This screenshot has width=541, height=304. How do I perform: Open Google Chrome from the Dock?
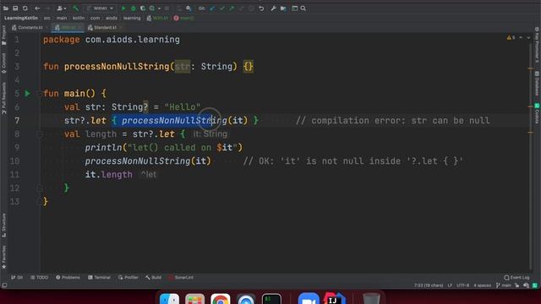pos(220,299)
